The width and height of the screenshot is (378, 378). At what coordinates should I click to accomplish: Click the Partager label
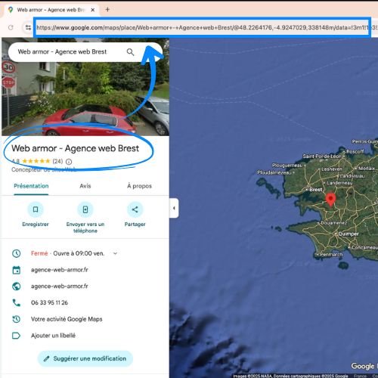coord(135,224)
